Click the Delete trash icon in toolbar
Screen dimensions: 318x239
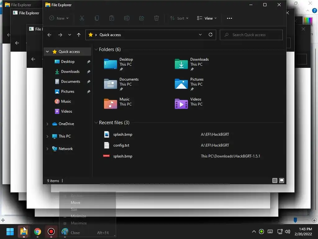(x=157, y=18)
